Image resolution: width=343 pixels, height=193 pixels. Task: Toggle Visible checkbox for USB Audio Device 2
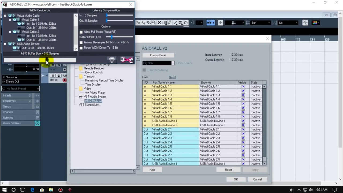pyautogui.click(x=243, y=125)
